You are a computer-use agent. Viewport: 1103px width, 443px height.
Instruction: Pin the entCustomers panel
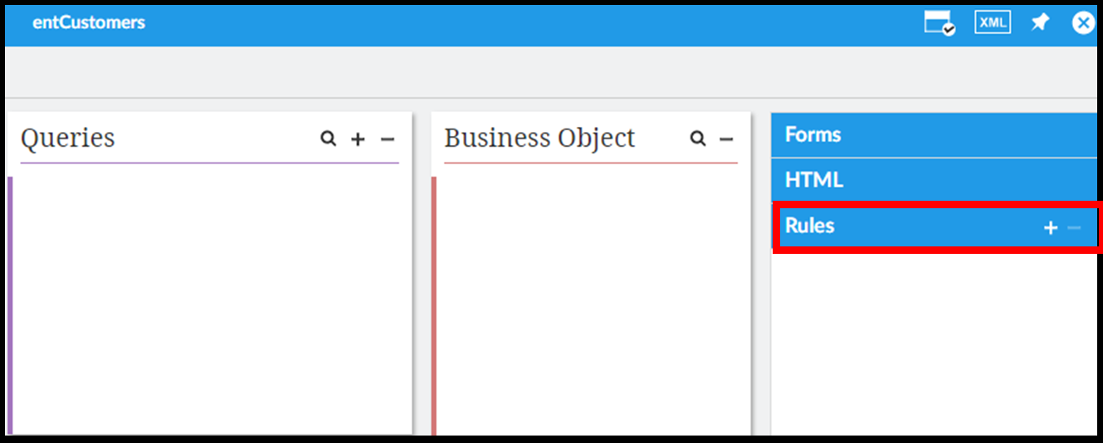pyautogui.click(x=1040, y=23)
